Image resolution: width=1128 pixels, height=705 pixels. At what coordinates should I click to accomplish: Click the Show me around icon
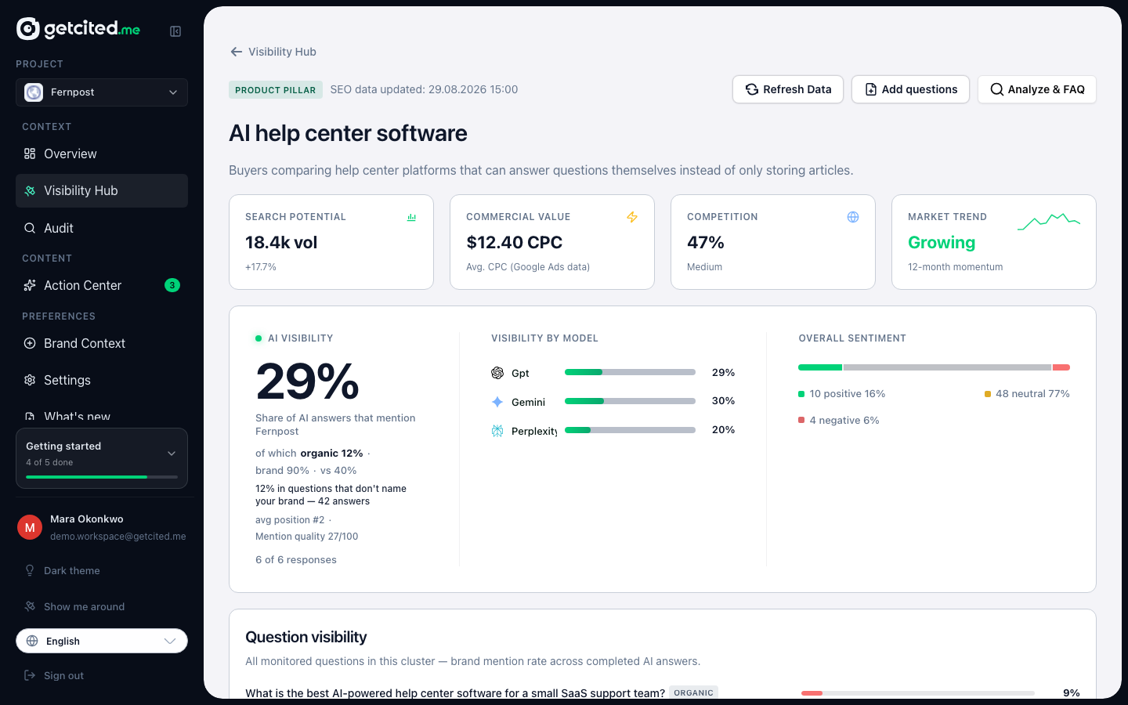click(x=30, y=606)
